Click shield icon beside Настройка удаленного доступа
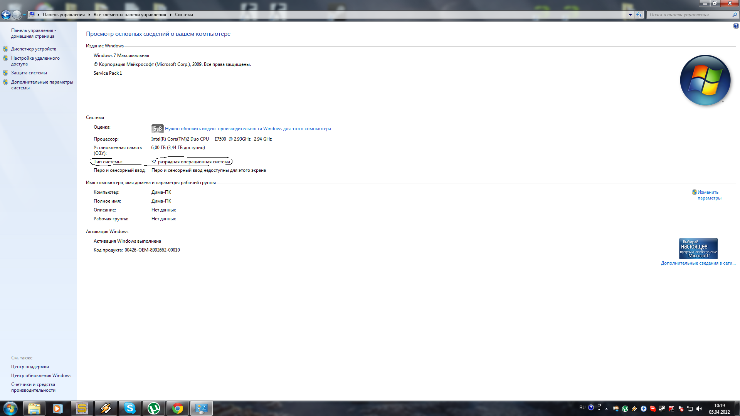The image size is (740, 416). pyautogui.click(x=5, y=58)
